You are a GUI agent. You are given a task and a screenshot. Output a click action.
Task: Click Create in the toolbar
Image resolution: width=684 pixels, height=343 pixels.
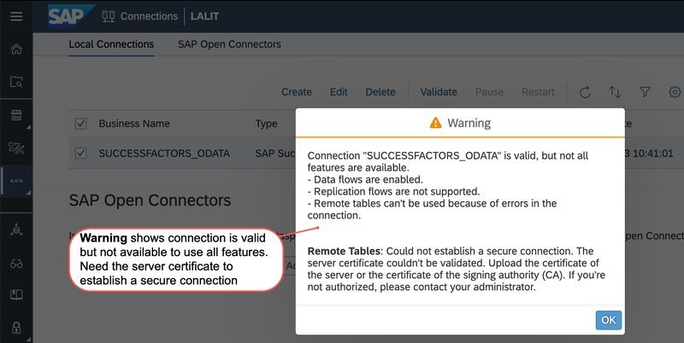pos(297,92)
